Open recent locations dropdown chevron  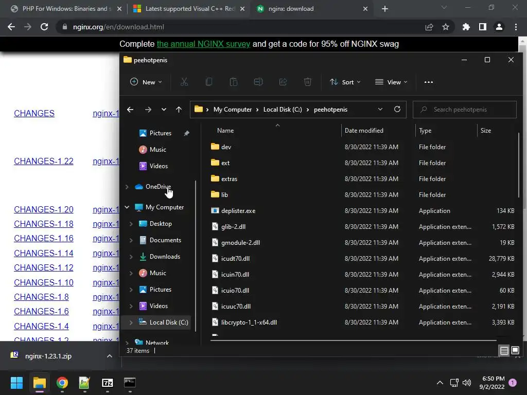pos(164,110)
